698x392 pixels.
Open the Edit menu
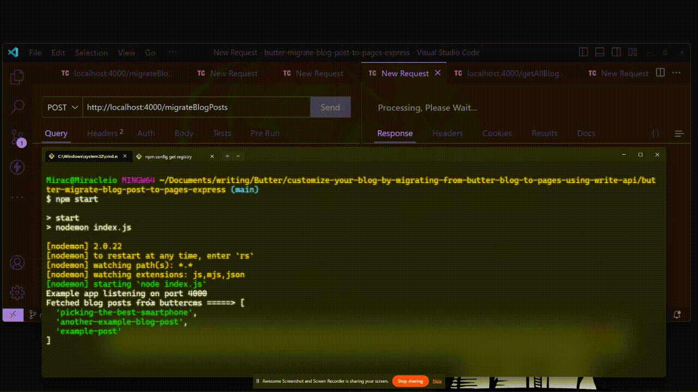(x=58, y=53)
